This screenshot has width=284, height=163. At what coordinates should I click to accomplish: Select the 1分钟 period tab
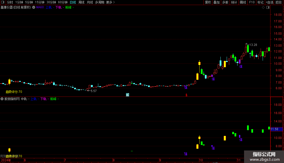tap(19, 2)
